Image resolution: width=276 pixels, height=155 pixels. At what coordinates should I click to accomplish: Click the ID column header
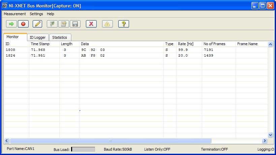click(17, 44)
